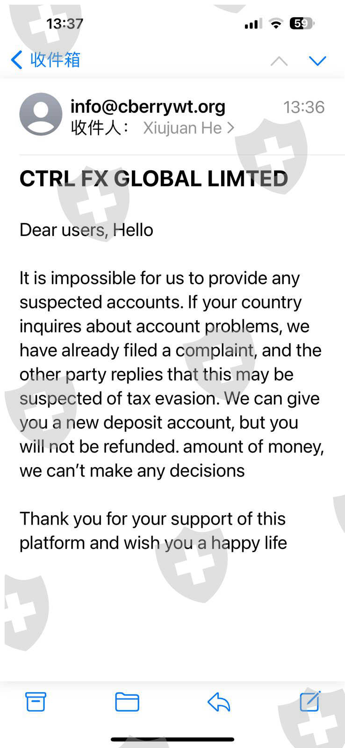Compose a new message with pencil icon
This screenshot has height=748, width=345.
(x=310, y=701)
